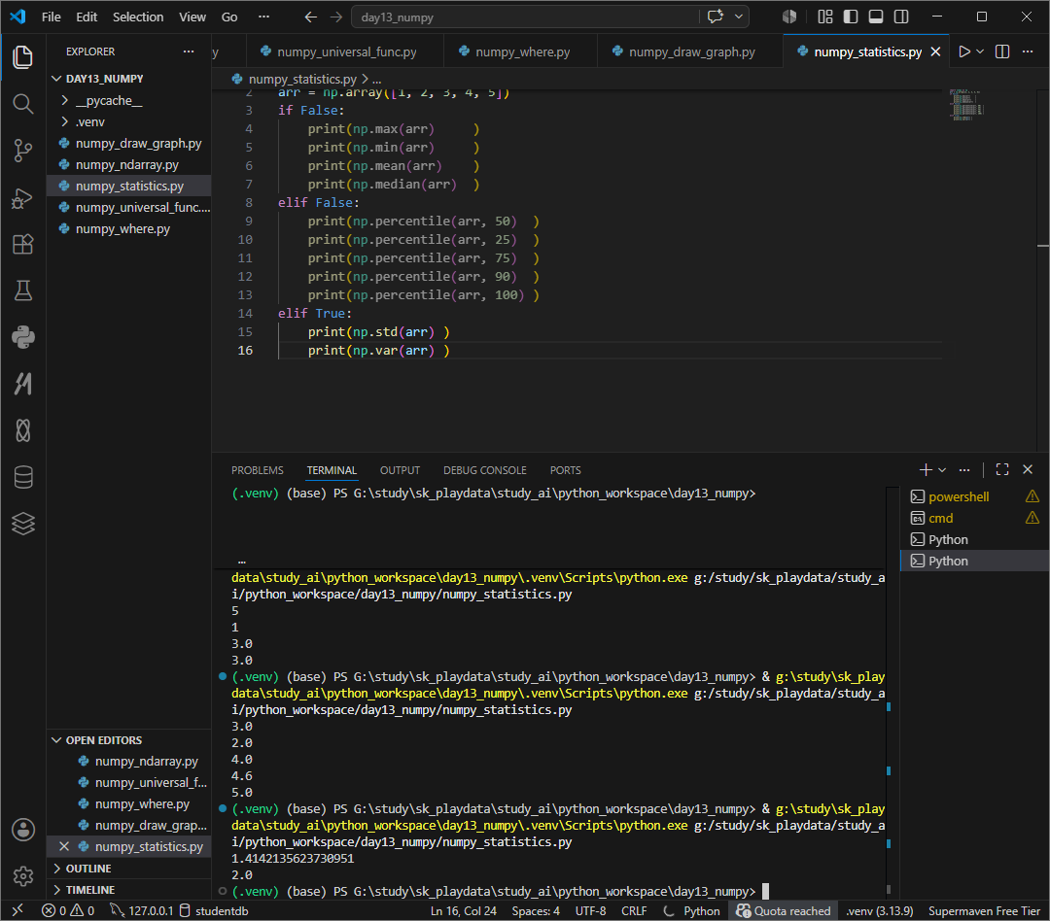The image size is (1050, 921).
Task: Click Quota reached status bar item
Action: tap(783, 911)
